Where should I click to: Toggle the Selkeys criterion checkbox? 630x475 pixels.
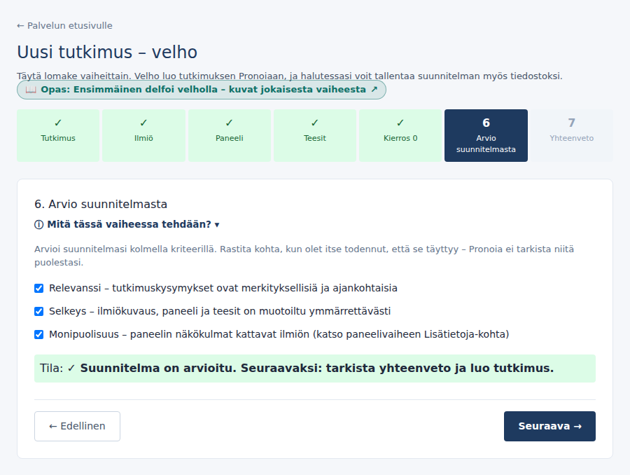[x=39, y=311]
